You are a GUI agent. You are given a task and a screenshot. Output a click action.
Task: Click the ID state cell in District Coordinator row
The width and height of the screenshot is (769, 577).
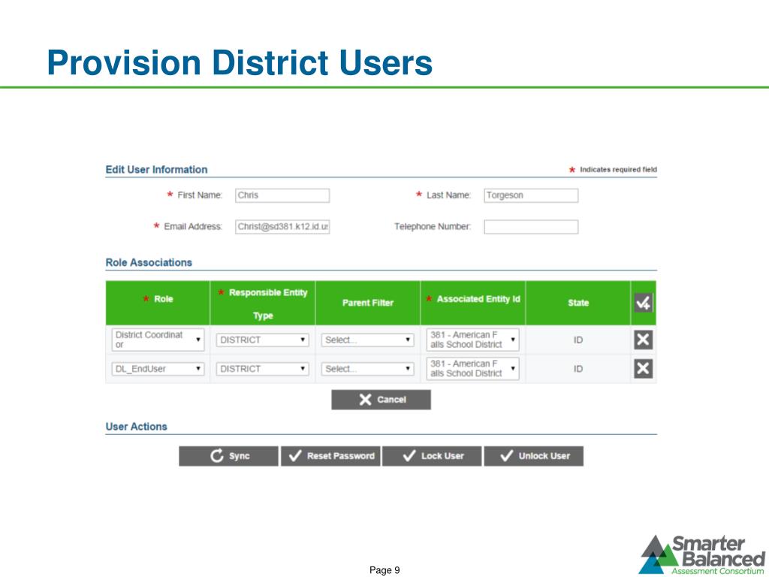pos(578,340)
